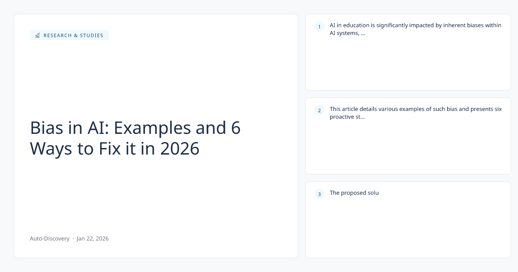Click the truncated line "proactive st..."
Image resolution: width=518 pixels, height=272 pixels.
347,117
